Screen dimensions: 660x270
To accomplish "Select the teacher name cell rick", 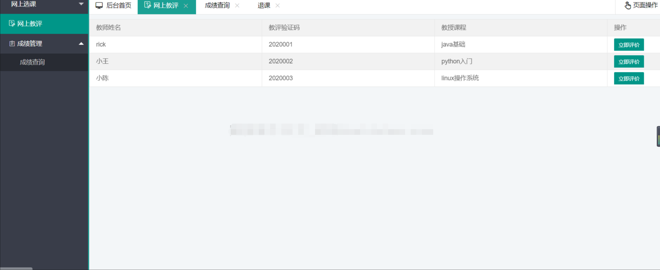I will [x=175, y=45].
